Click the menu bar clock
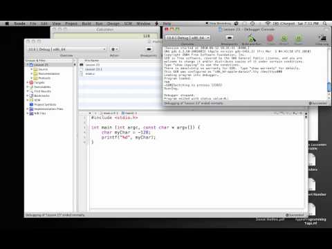The height and width of the screenshot is (249, 332). pos(308,24)
